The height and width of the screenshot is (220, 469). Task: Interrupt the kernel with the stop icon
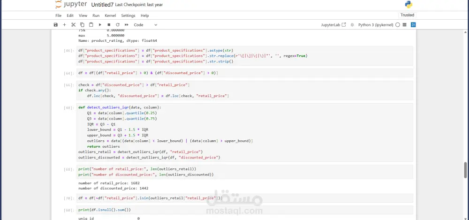click(x=109, y=25)
